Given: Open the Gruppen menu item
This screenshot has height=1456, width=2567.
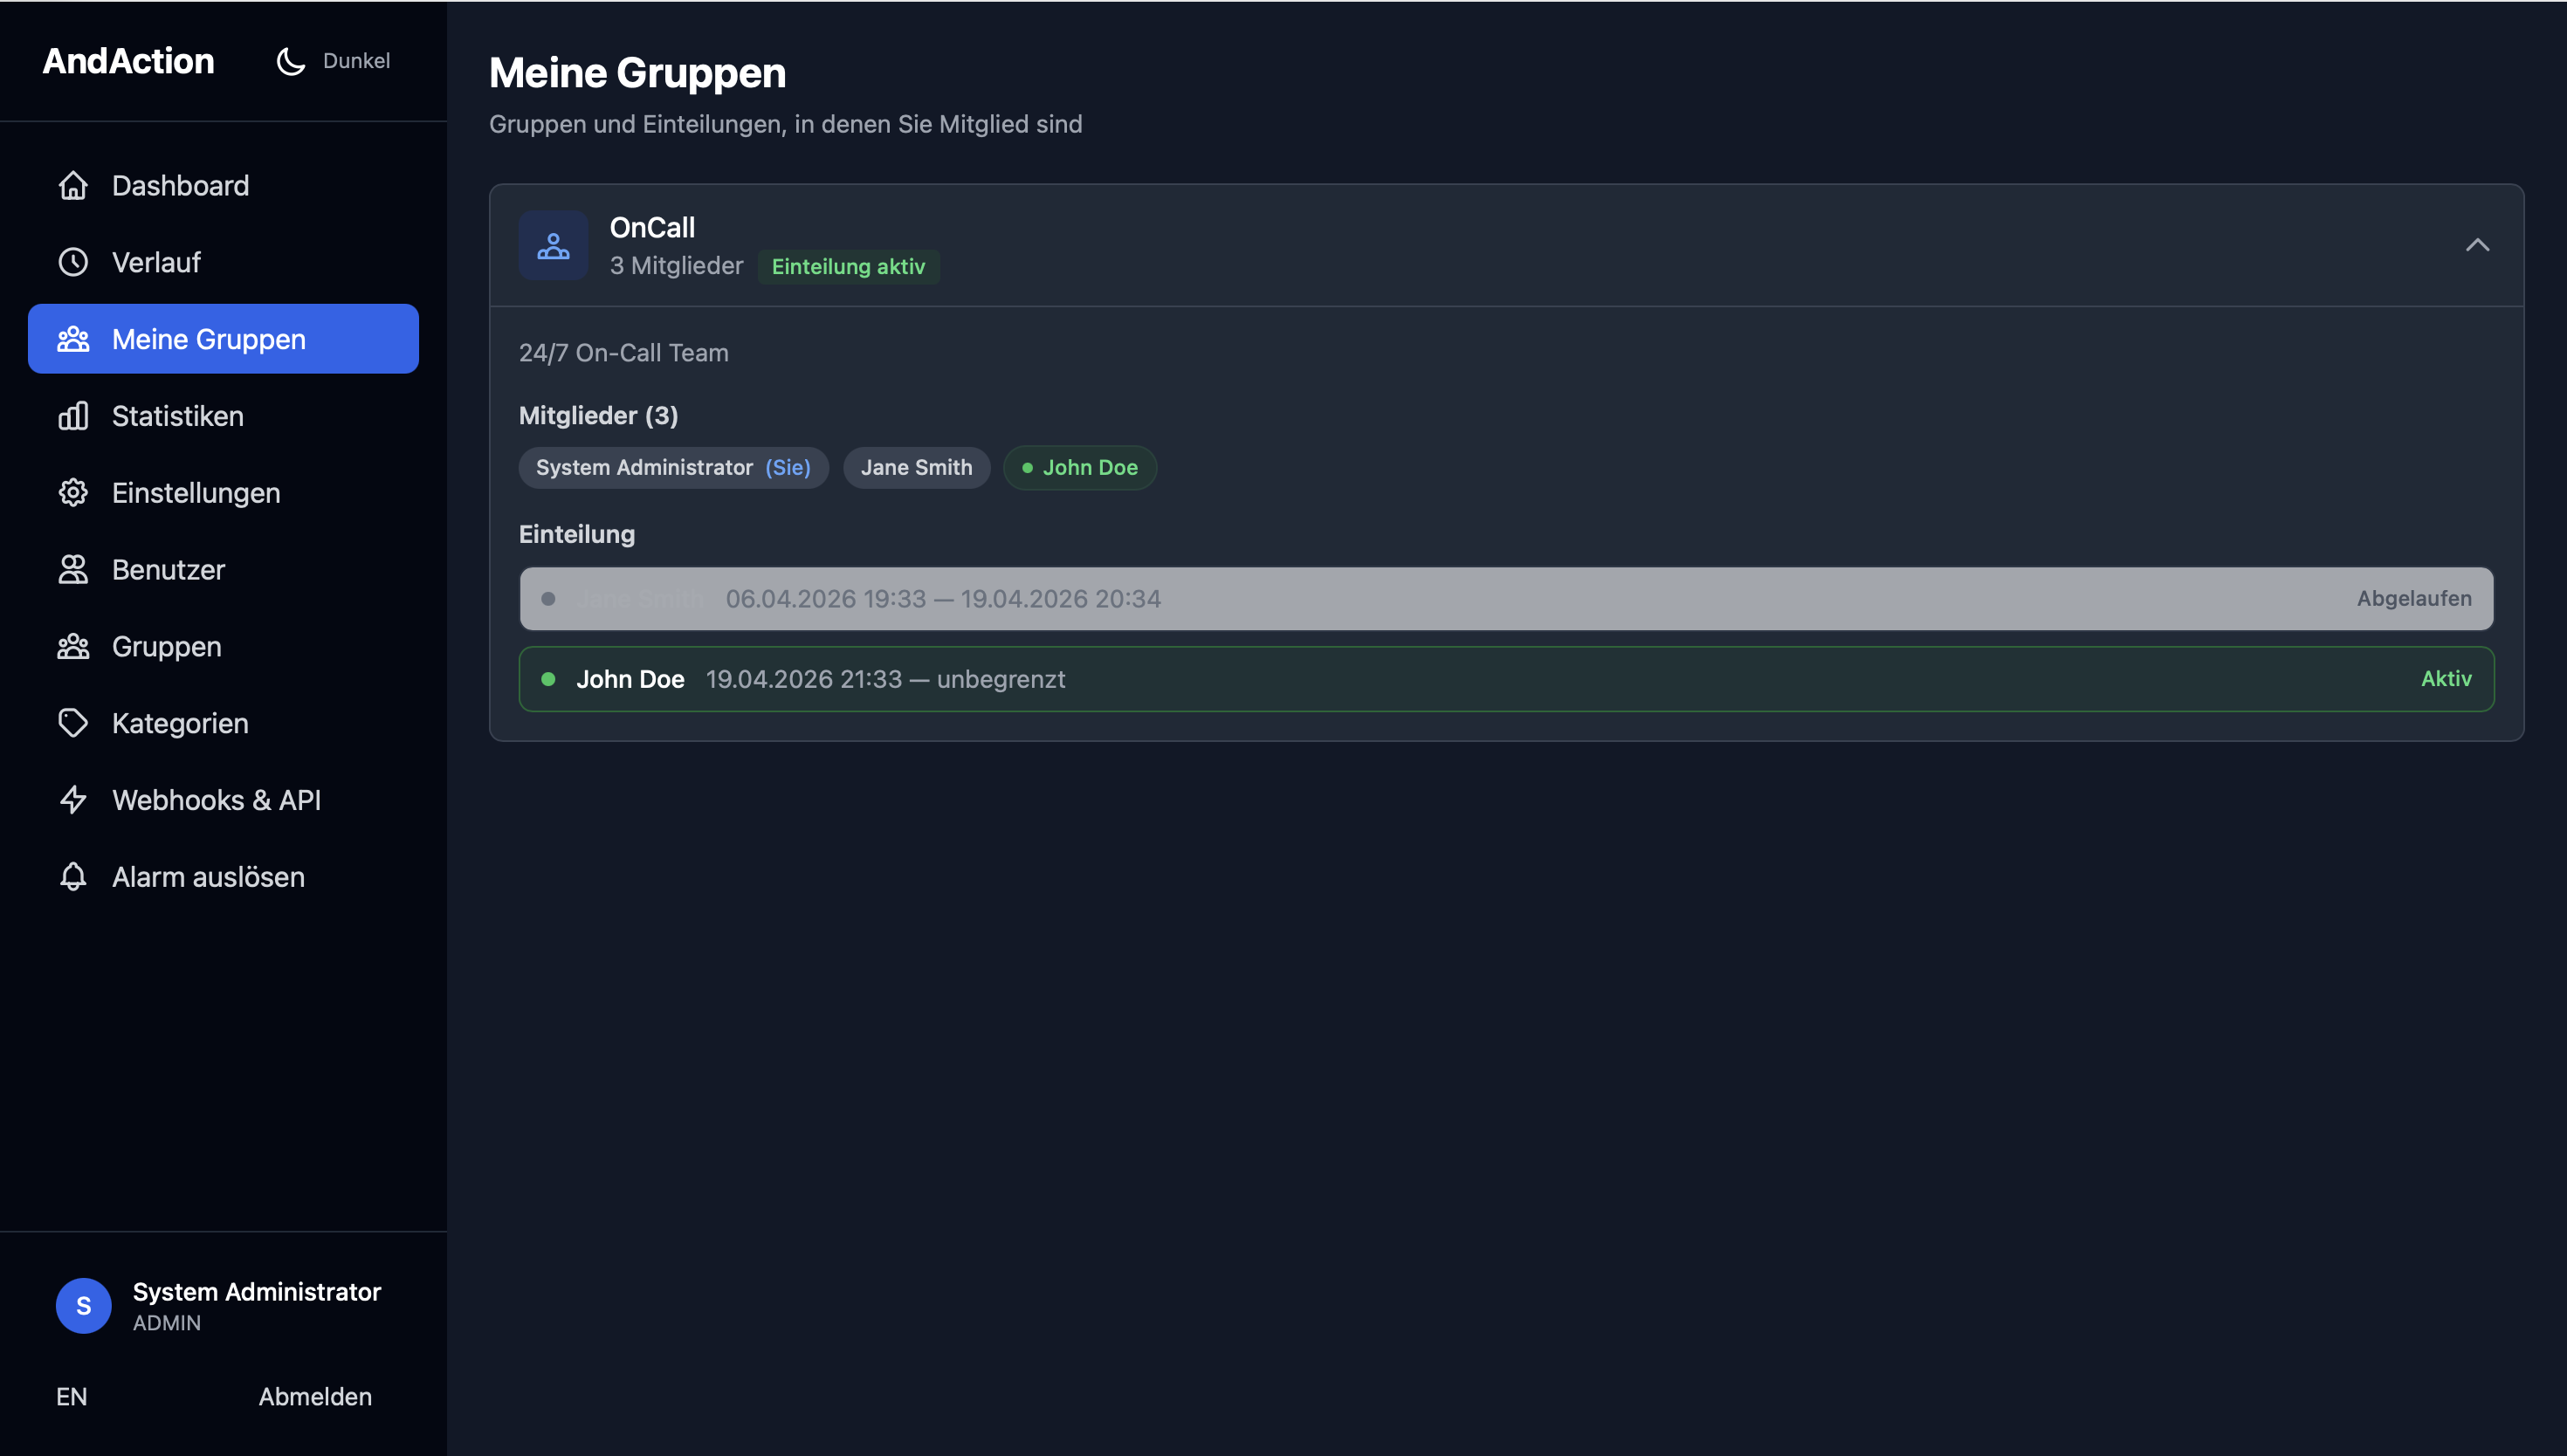Looking at the screenshot, I should [166, 647].
